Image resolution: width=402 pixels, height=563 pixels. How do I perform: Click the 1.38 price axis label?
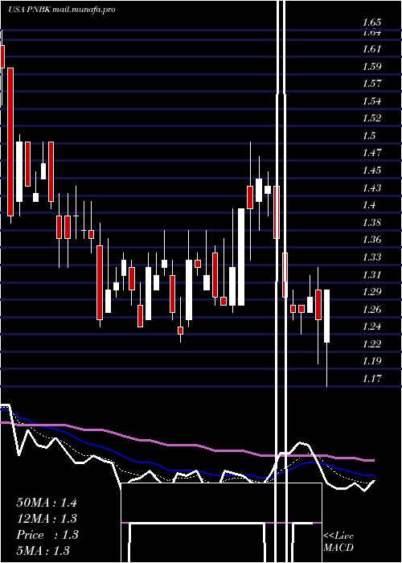pos(371,222)
